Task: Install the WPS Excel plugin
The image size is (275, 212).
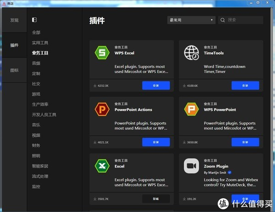Action: [x=156, y=86]
